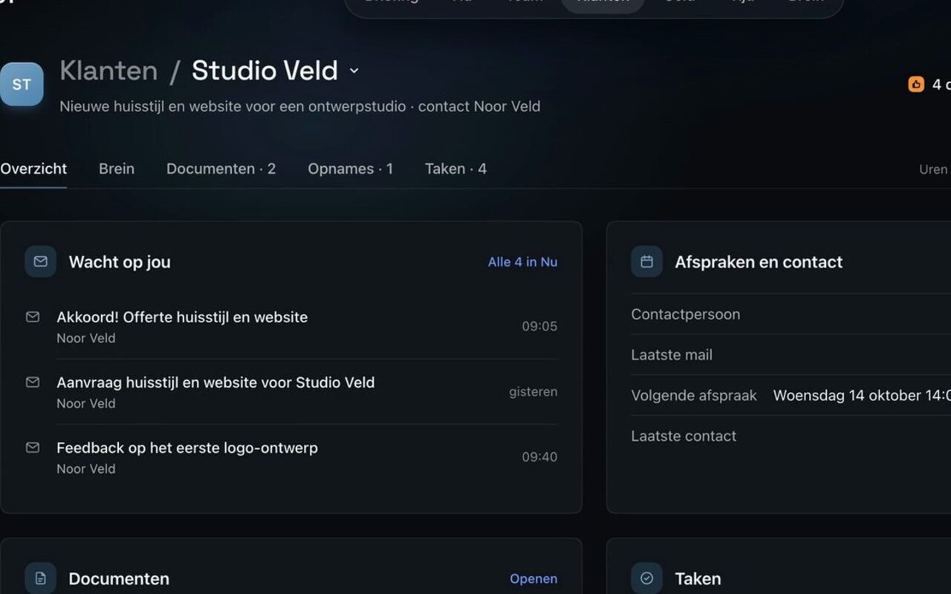The height and width of the screenshot is (594, 951).
Task: Click Woensdag 14 oktober appointment value
Action: click(x=862, y=395)
